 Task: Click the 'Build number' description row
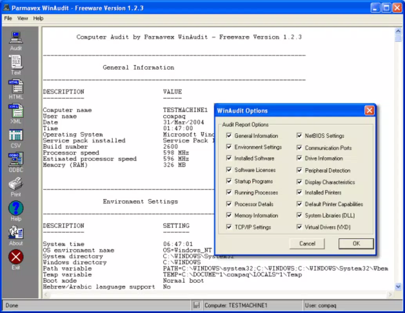pyautogui.click(x=65, y=147)
